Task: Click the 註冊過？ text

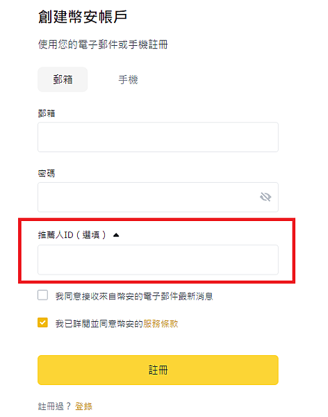Action: pos(54,406)
